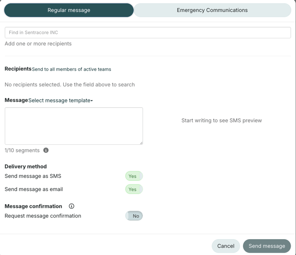Click Send to all members of active teams
Viewport: 296px width, 255px height.
pos(72,69)
